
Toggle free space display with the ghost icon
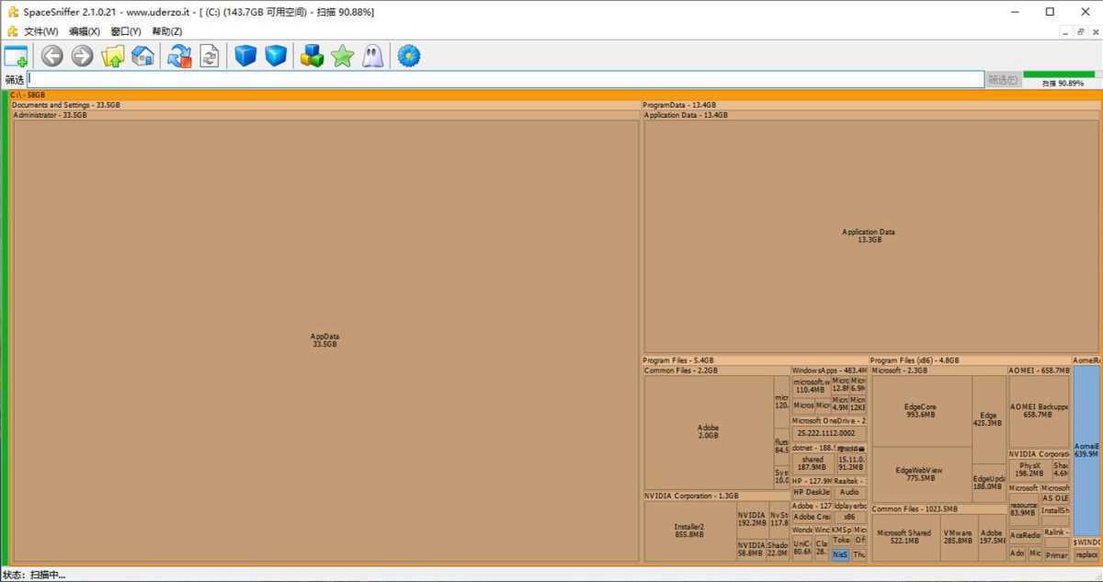[x=374, y=55]
